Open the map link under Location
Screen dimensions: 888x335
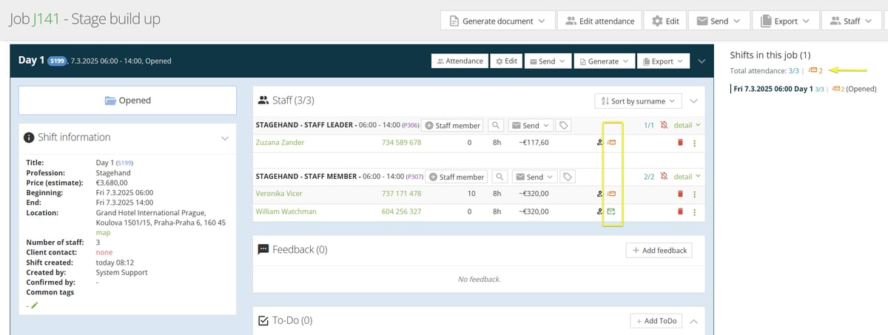(103, 232)
